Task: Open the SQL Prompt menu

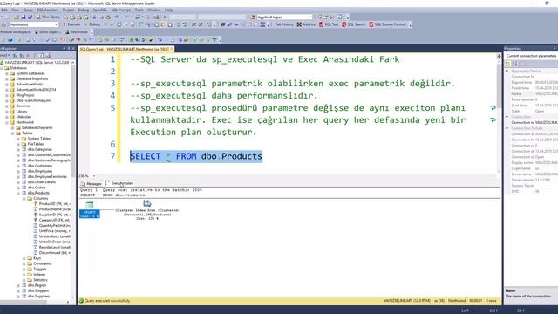Action: tap(120, 10)
